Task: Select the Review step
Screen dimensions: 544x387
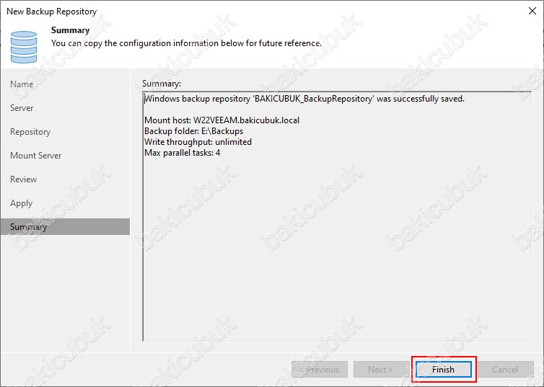Action: [x=23, y=179]
